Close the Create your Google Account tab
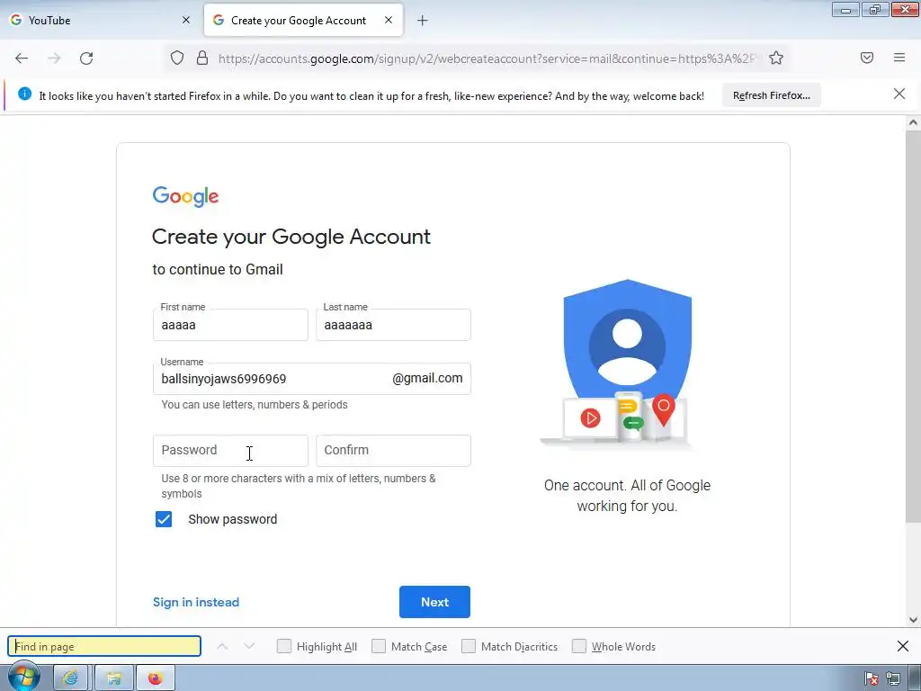 click(x=389, y=20)
